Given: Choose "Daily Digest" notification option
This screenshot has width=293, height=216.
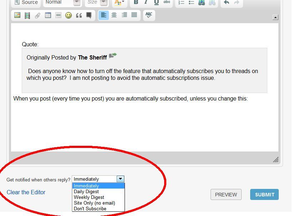Looking at the screenshot, I should click(x=86, y=191).
